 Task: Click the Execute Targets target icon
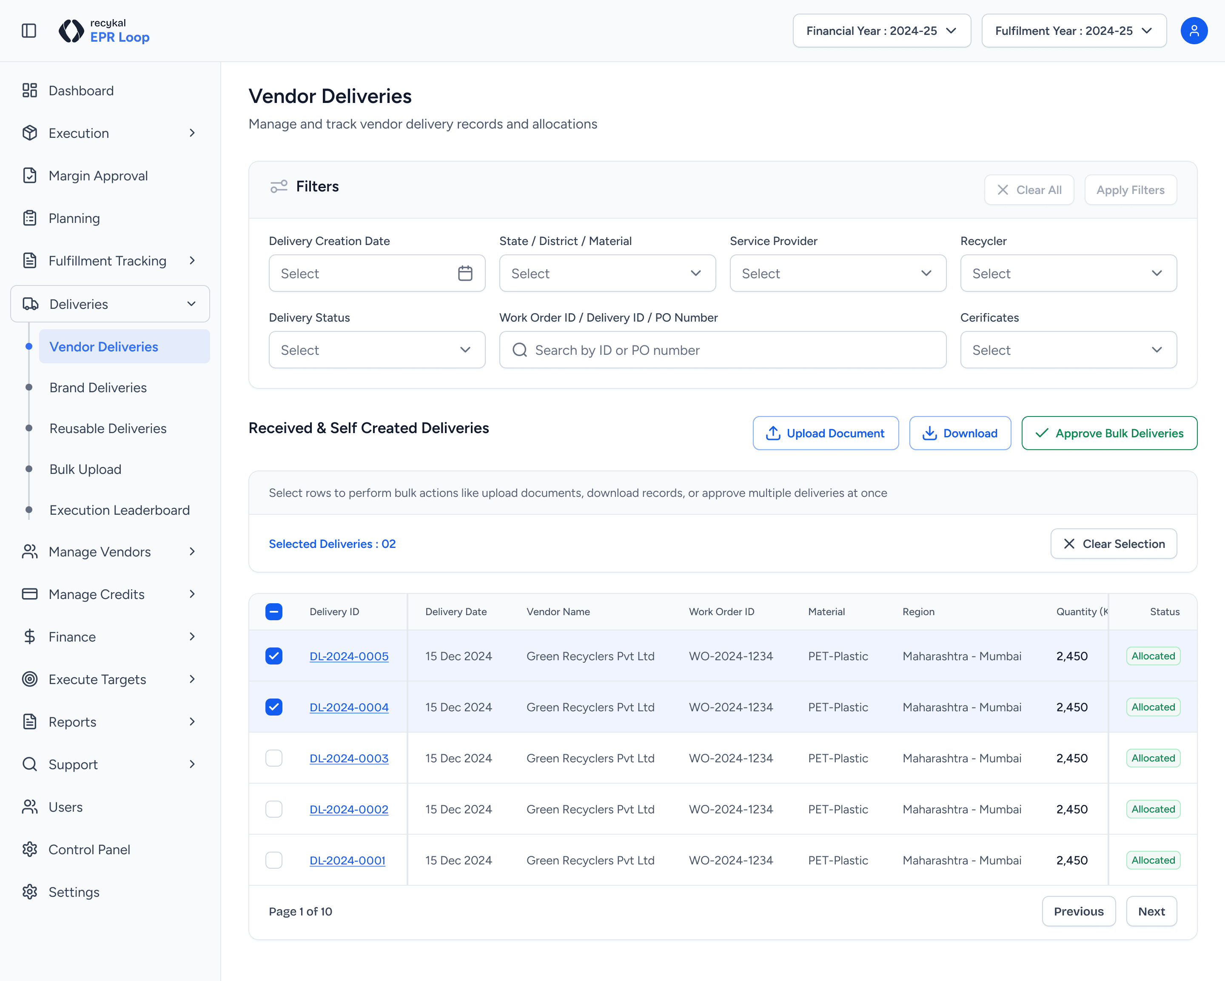coord(29,679)
